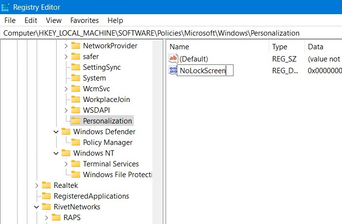Viewport: 342px width, 224px height.
Task: Expand the WSDAPI key
Action: (x=66, y=110)
